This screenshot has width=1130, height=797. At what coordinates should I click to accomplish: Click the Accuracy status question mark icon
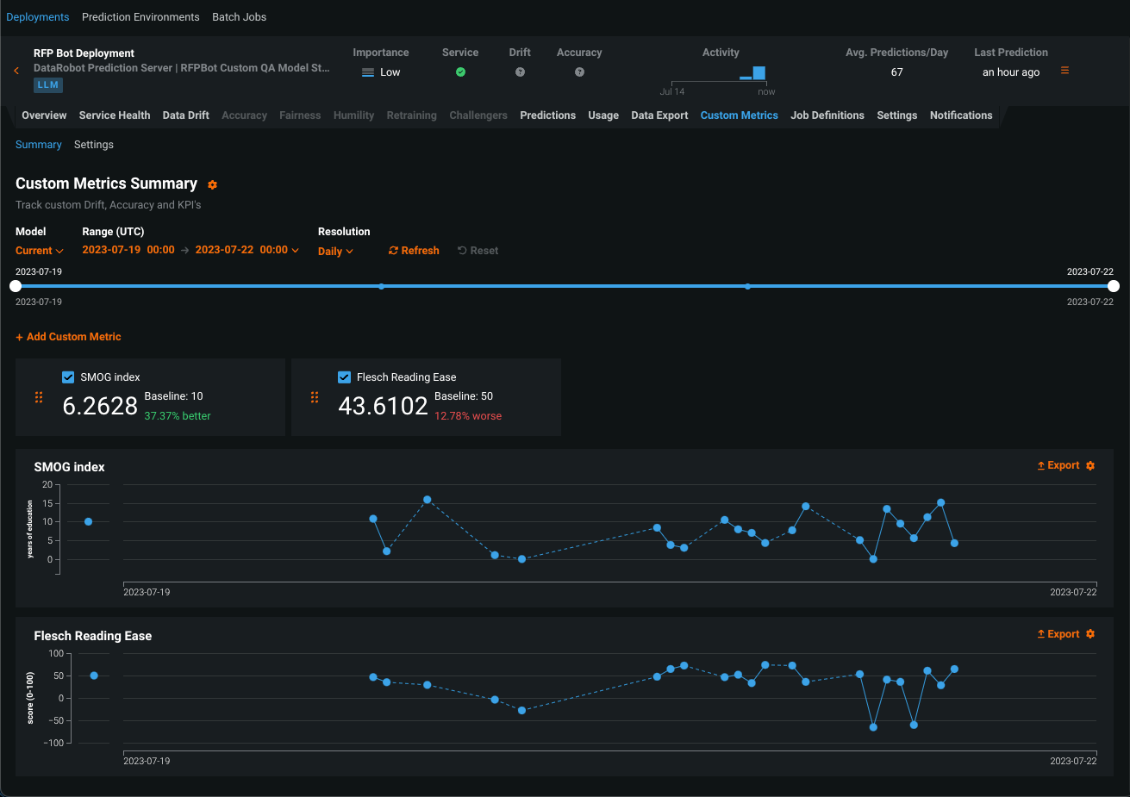pyautogui.click(x=579, y=72)
